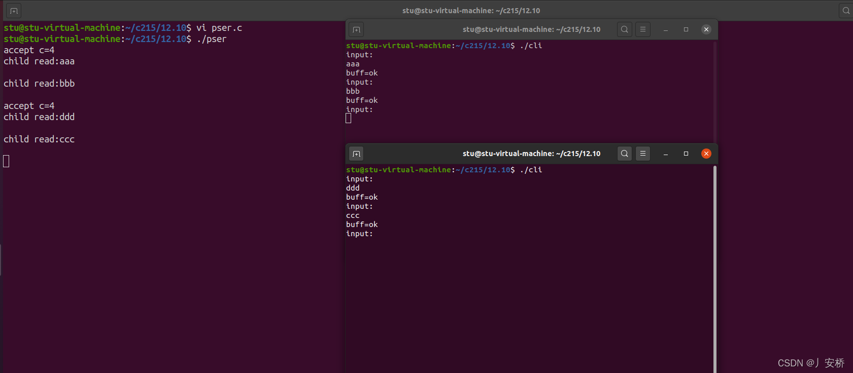Click 'child read:ddd' output line
The width and height of the screenshot is (853, 373).
pyautogui.click(x=39, y=117)
